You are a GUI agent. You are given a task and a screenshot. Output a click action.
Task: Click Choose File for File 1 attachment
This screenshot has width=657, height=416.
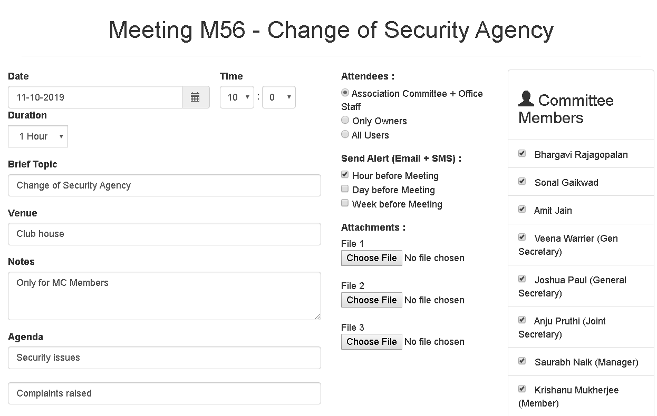371,257
